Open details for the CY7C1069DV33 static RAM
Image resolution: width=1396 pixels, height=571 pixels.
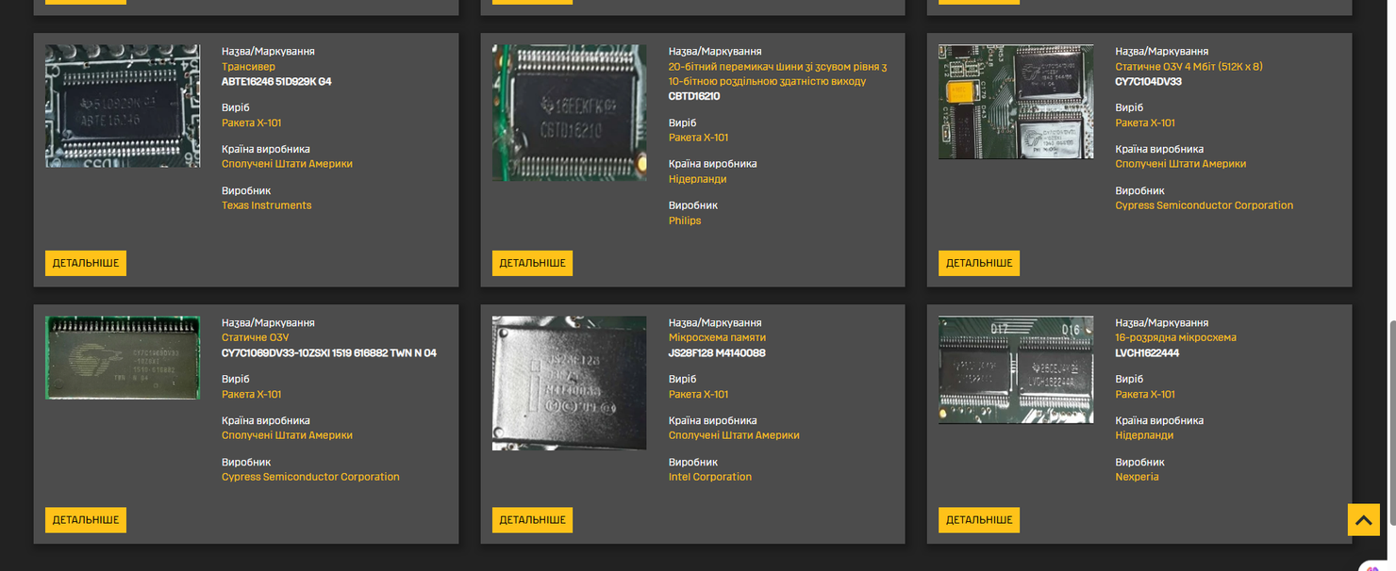coord(86,520)
